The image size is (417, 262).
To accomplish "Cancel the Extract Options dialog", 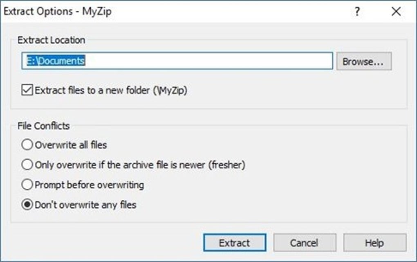I will (305, 243).
